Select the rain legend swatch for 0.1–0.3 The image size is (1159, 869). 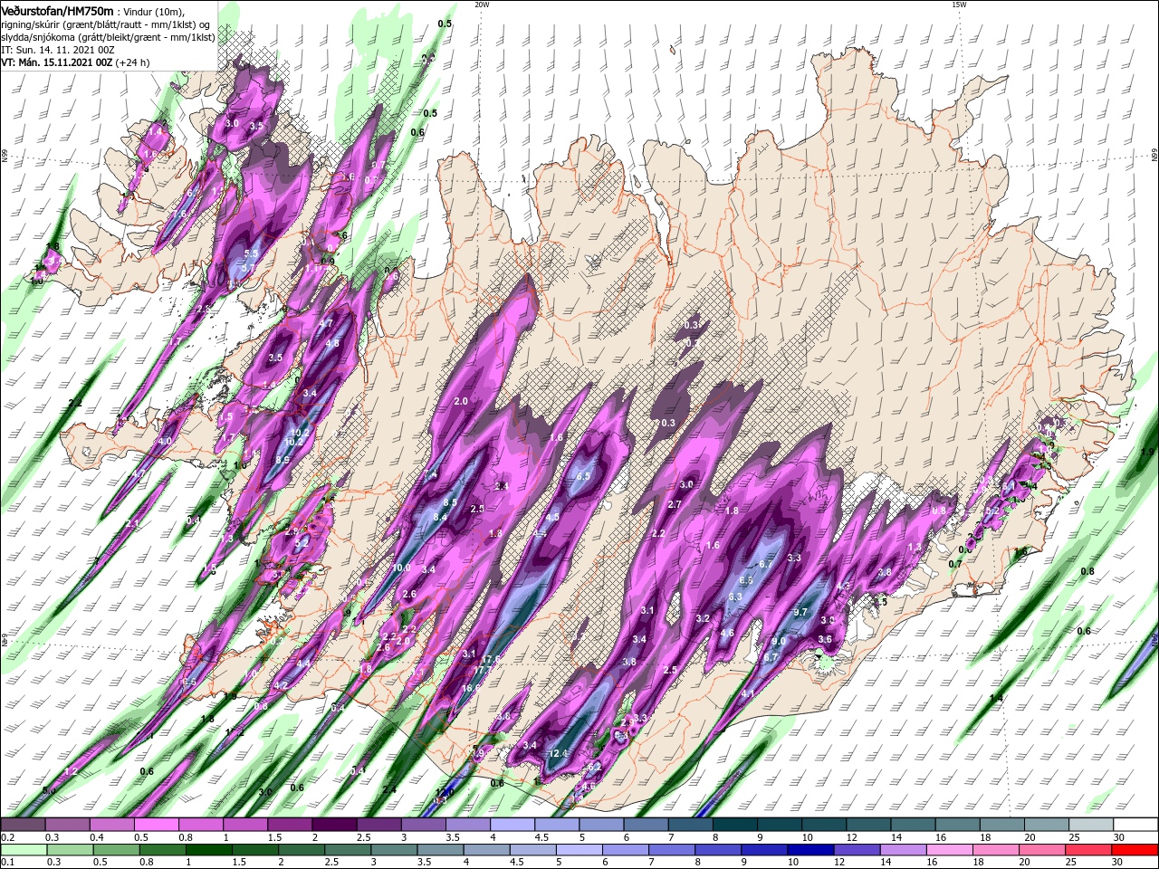(x=23, y=849)
